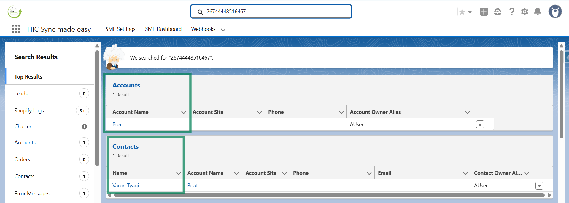Click the Chatter info icon
This screenshot has width=569, height=203.
[x=84, y=127]
